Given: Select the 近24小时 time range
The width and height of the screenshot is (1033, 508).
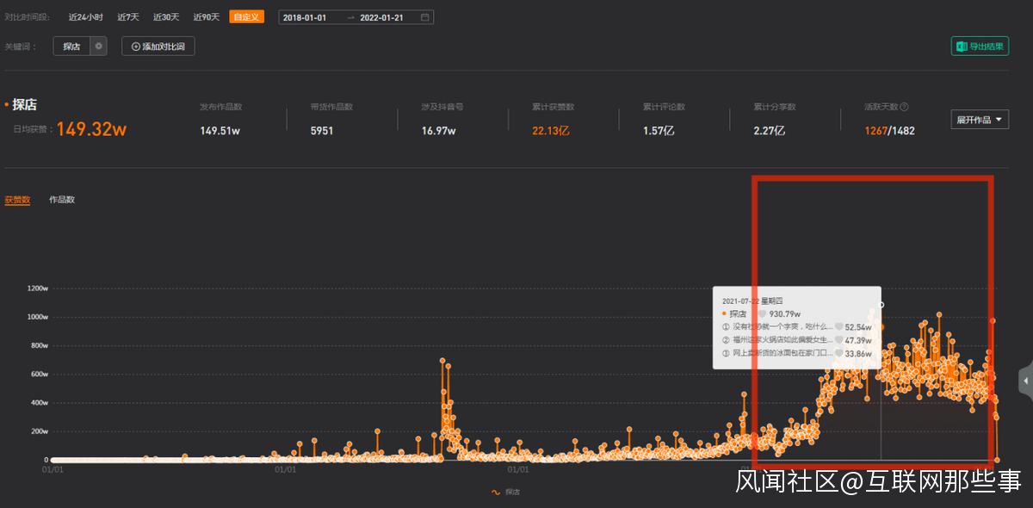Looking at the screenshot, I should coord(85,17).
